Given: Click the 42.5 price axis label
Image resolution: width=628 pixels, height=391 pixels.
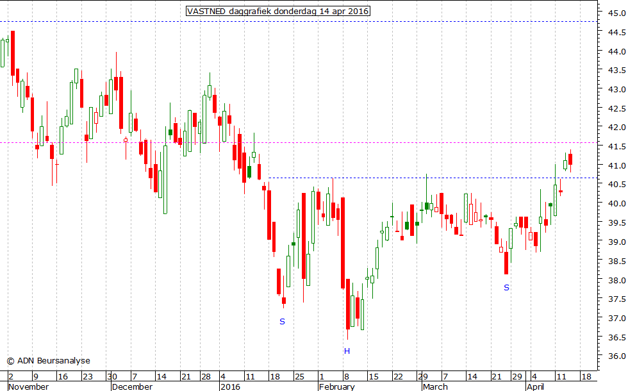Looking at the screenshot, I should point(616,108).
